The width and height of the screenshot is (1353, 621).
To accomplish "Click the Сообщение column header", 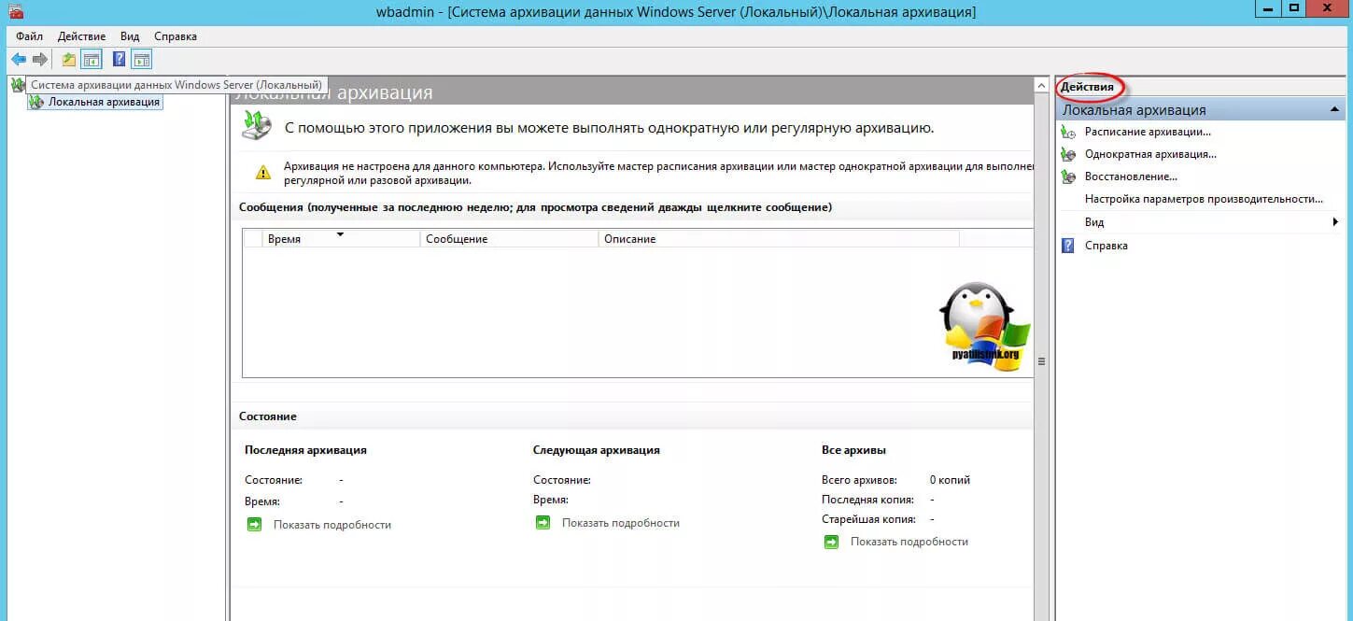I will tap(510, 239).
